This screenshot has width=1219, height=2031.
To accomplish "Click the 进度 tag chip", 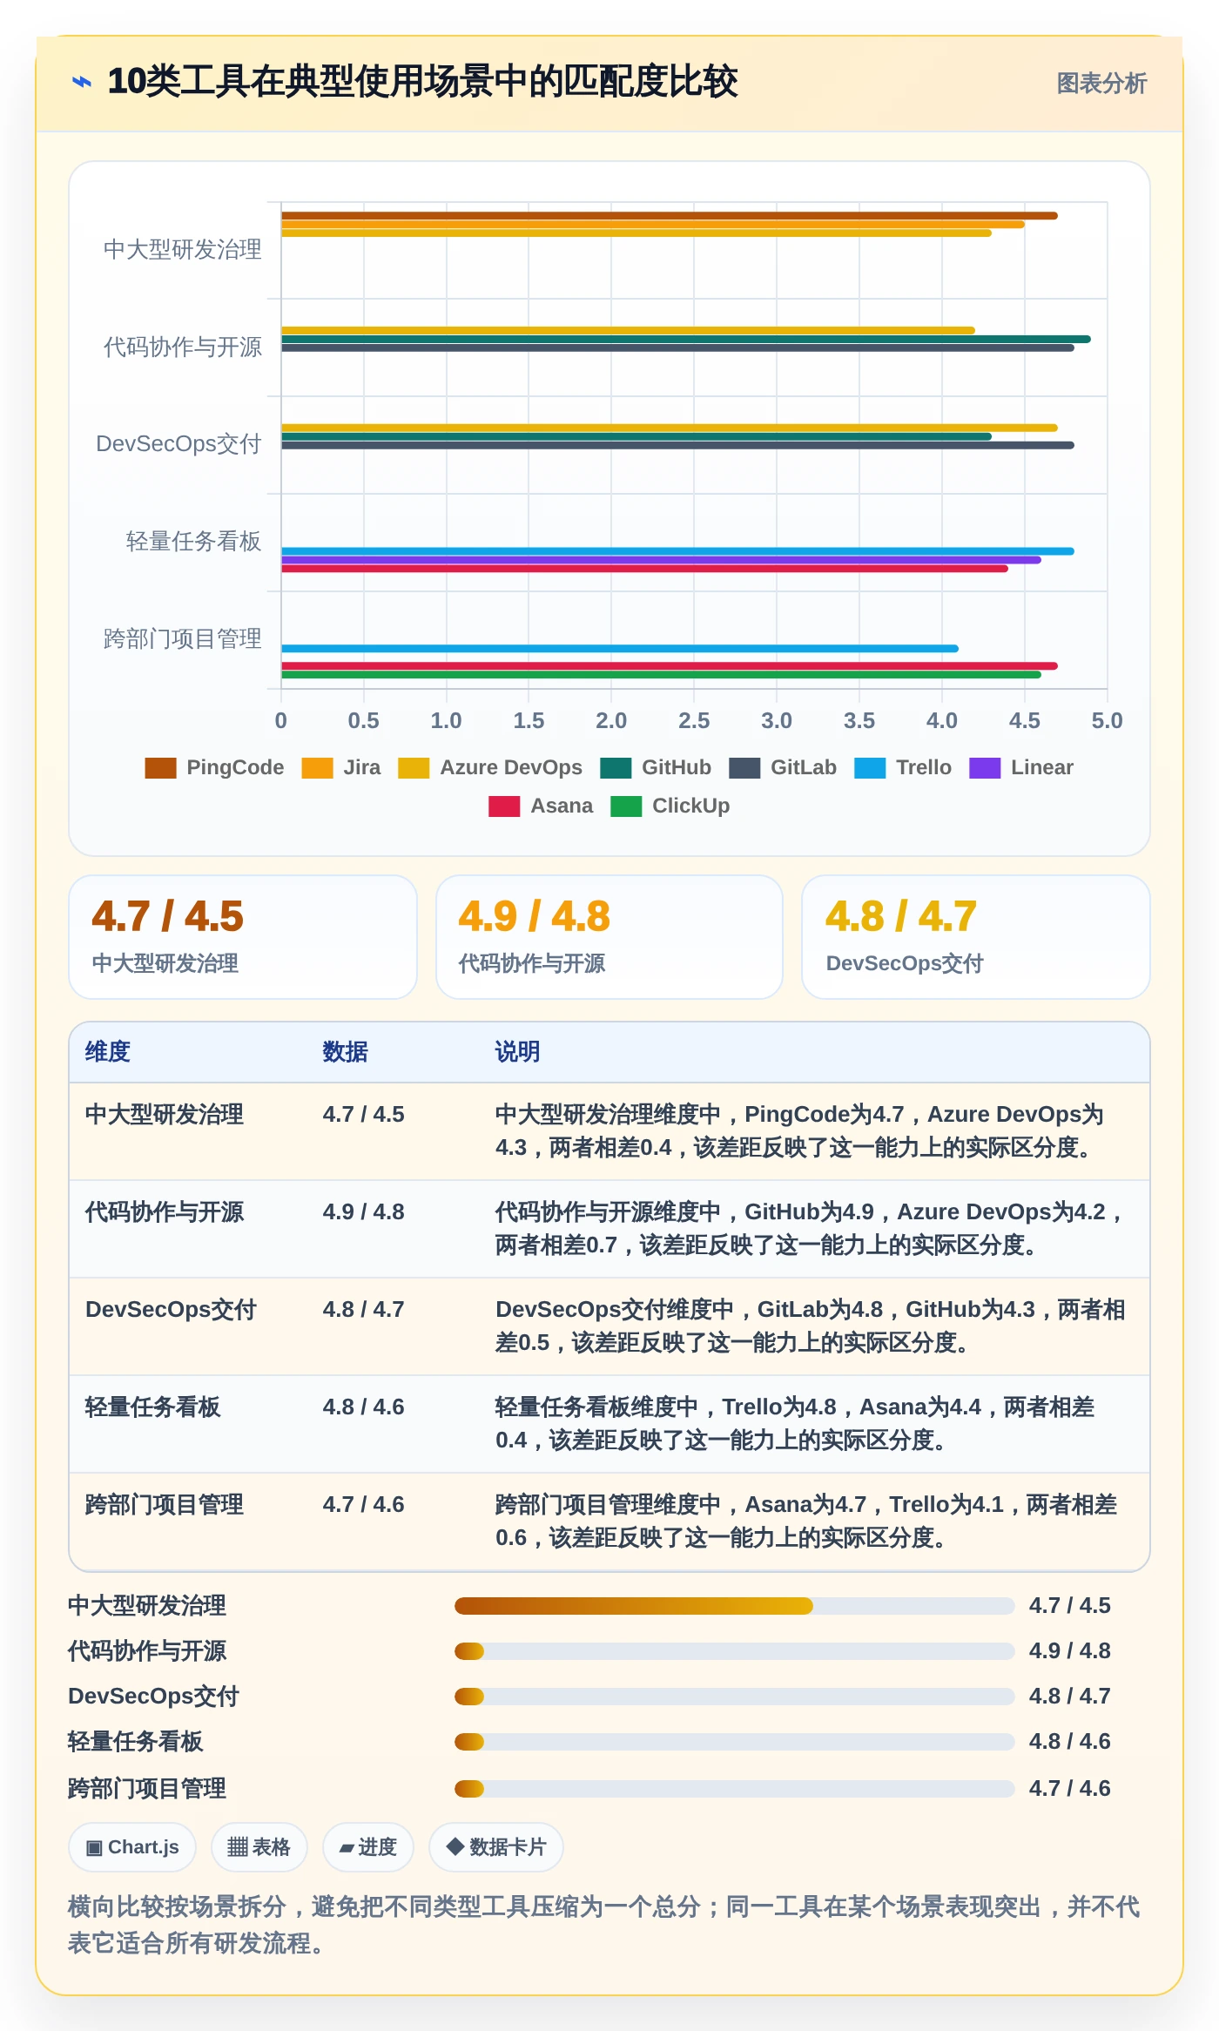I will (x=367, y=1847).
